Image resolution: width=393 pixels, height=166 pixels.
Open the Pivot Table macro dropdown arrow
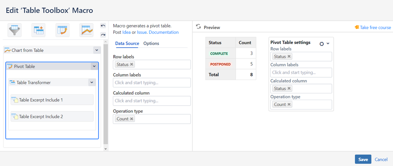tap(94, 66)
